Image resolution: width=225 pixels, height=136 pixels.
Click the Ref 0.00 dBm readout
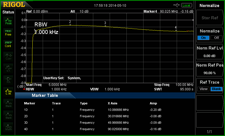point(37,11)
